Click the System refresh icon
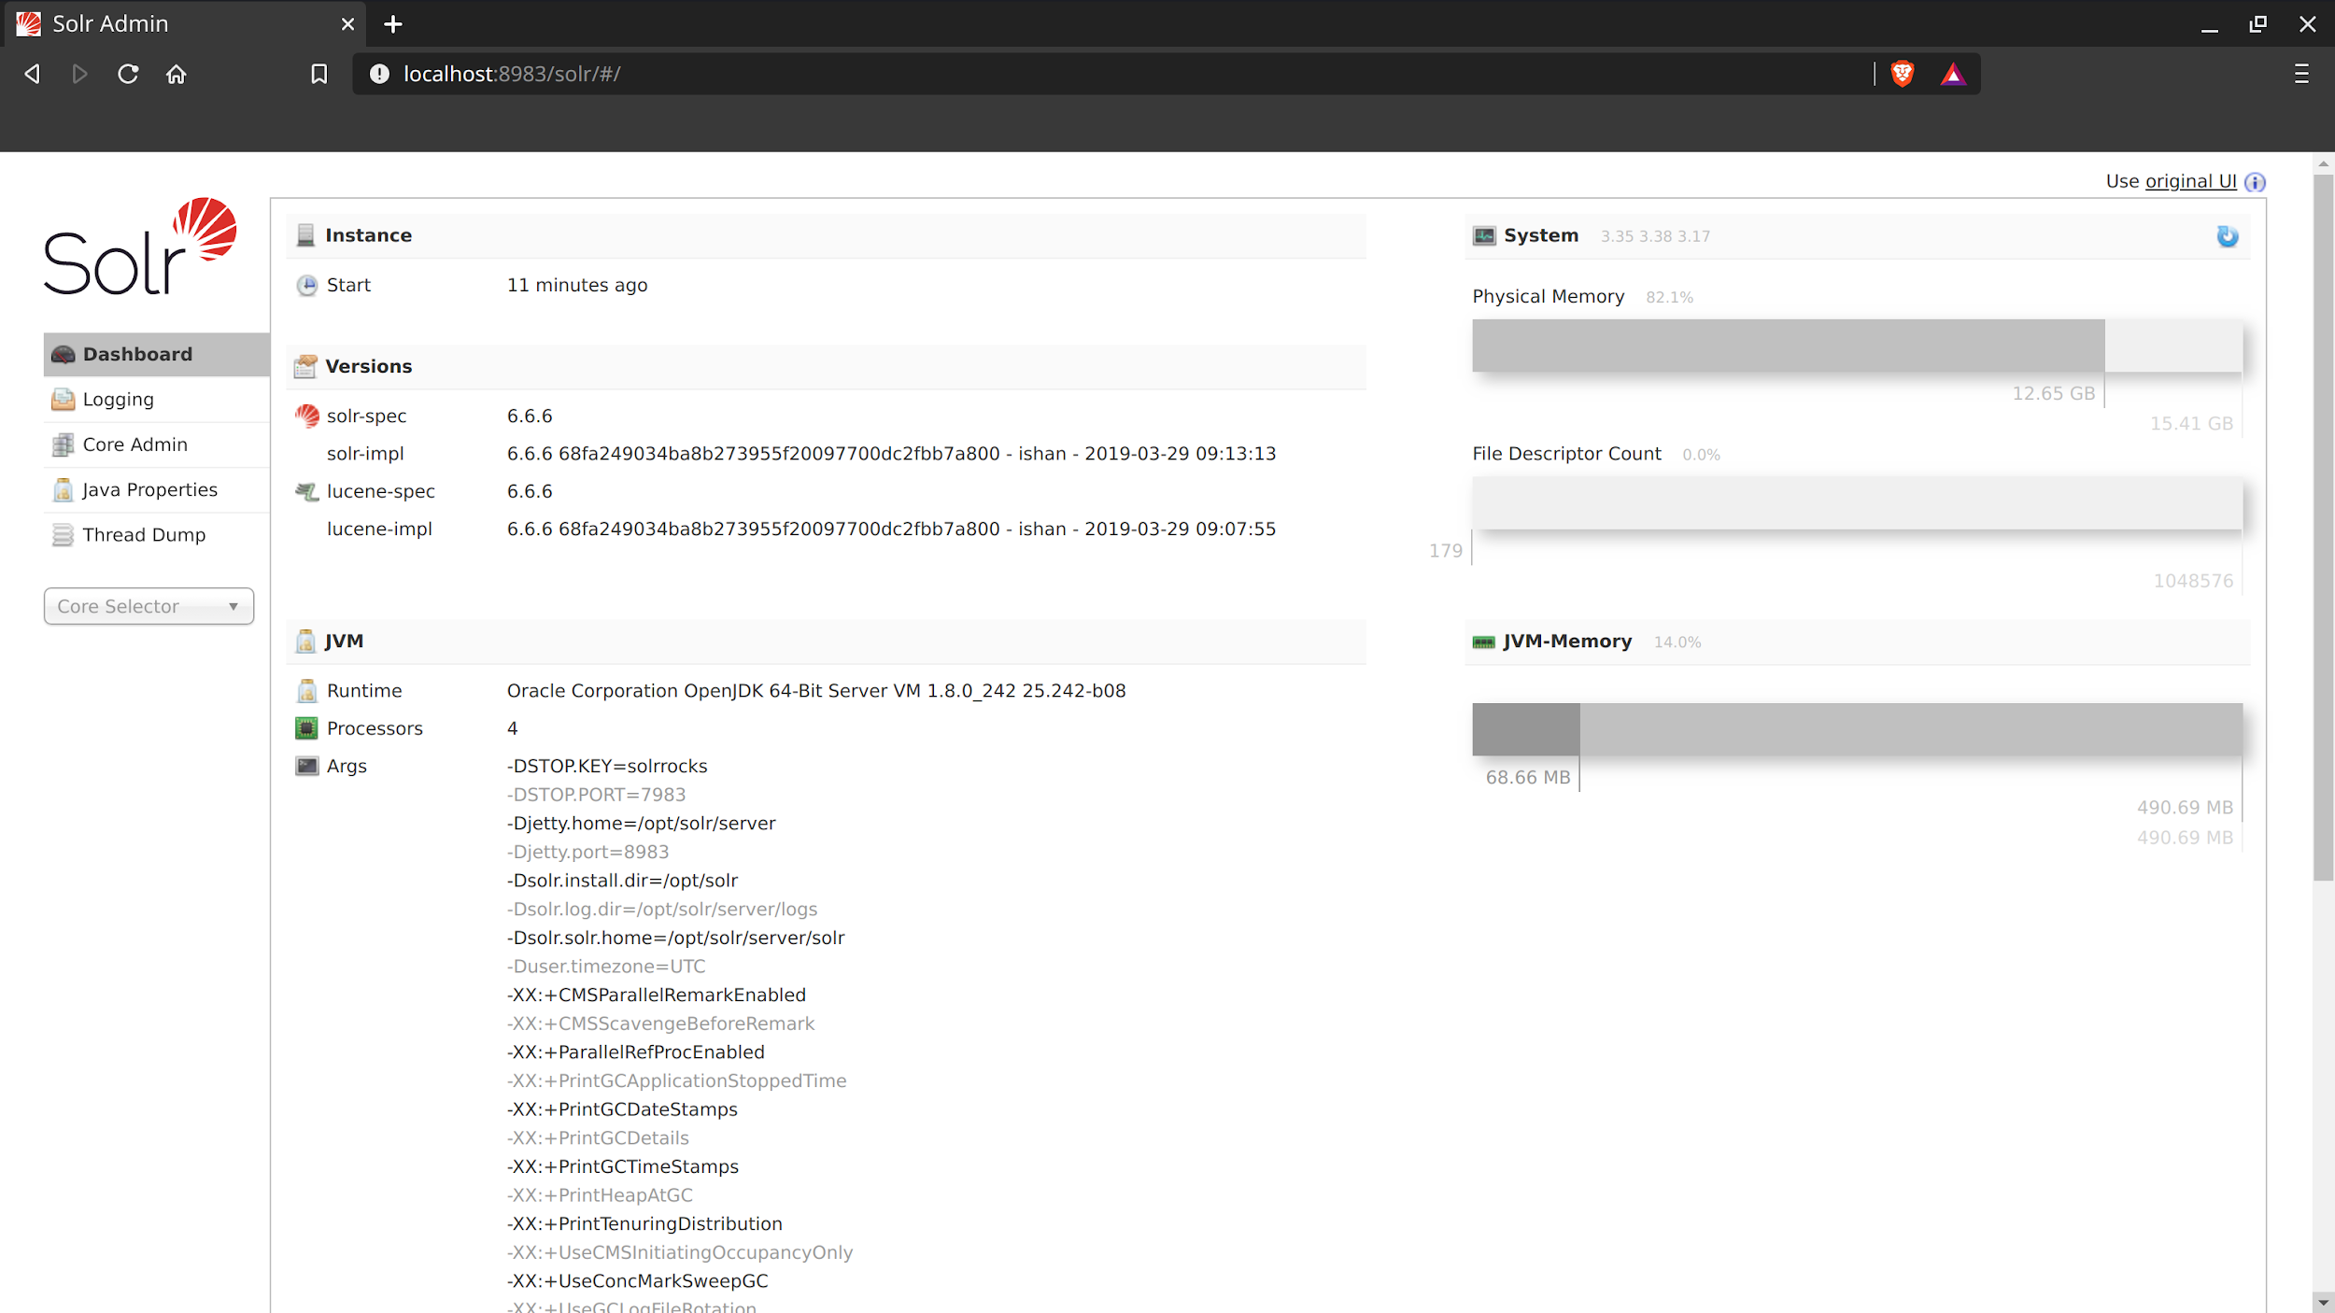Viewport: 2335px width, 1313px height. pyautogui.click(x=2227, y=236)
